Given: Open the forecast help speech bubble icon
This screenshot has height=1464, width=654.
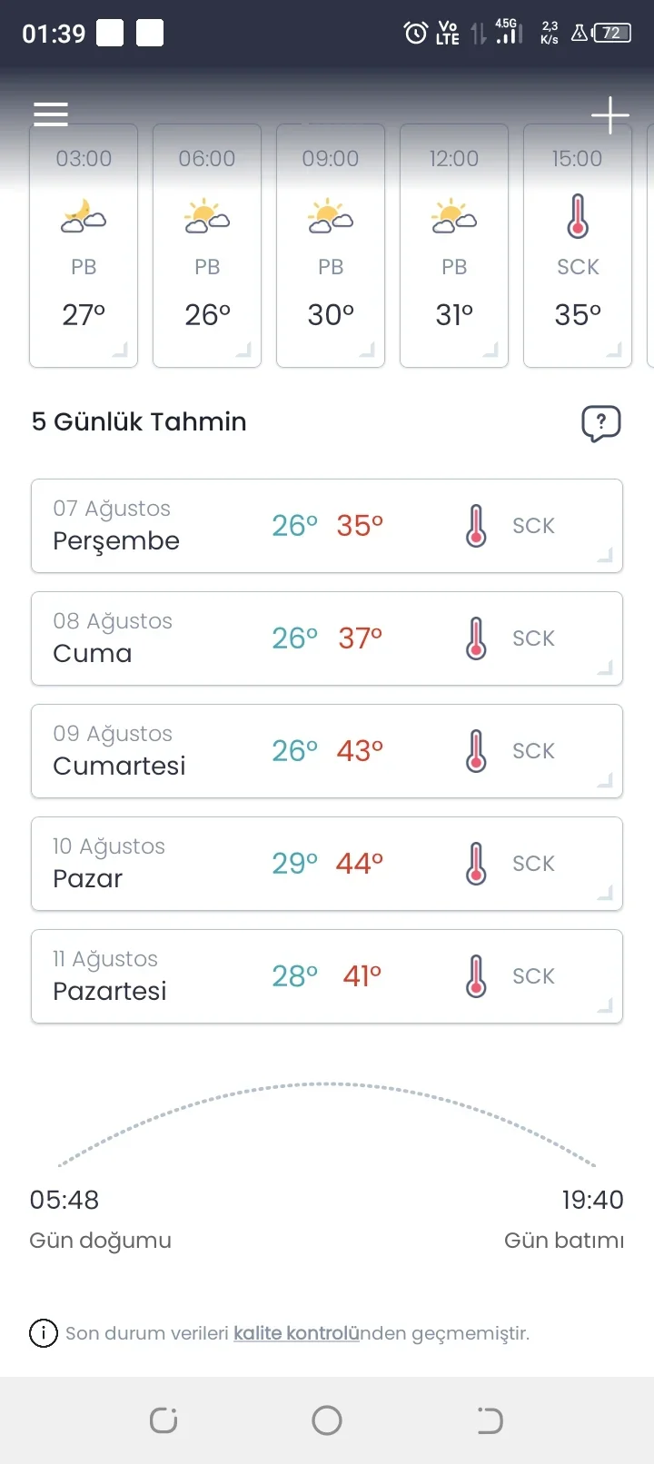Looking at the screenshot, I should [601, 423].
